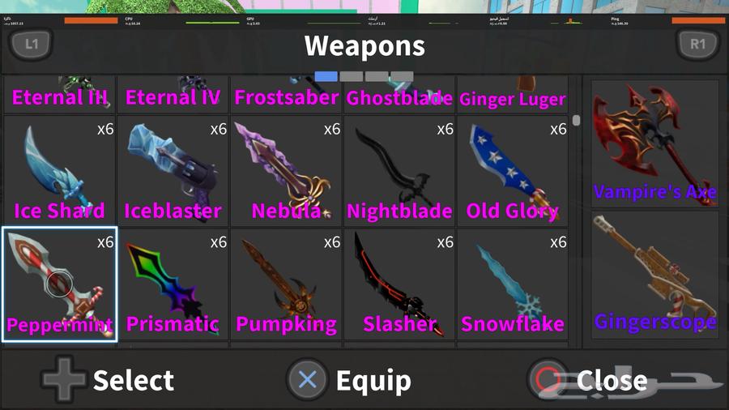Select the Slasher blade
This screenshot has height=410, width=729.
point(399,284)
